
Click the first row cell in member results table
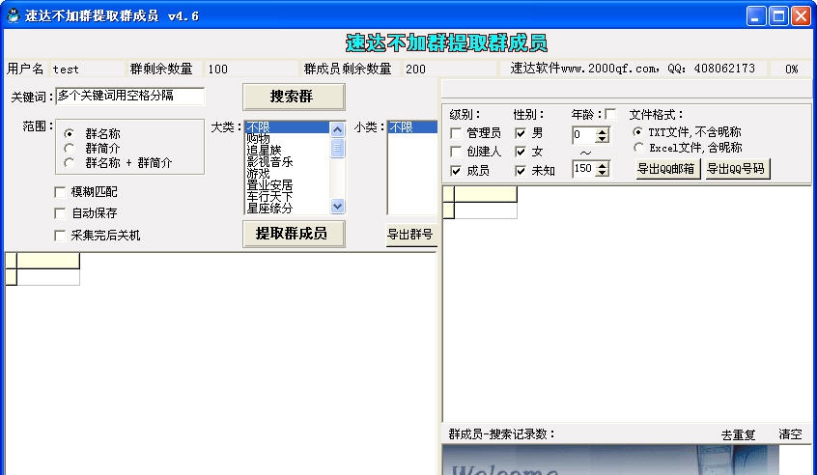pos(486,210)
